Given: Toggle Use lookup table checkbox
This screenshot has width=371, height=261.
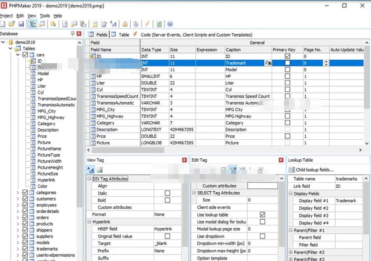Looking at the screenshot, I should click(x=262, y=215).
